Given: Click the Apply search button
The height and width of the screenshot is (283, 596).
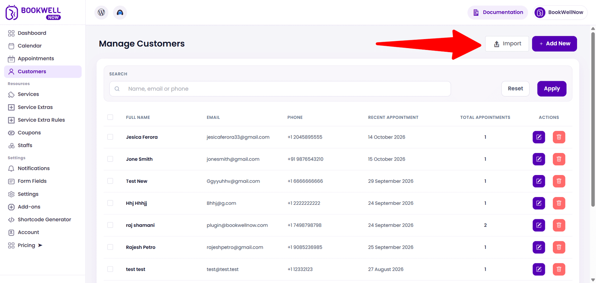Looking at the screenshot, I should click(552, 89).
